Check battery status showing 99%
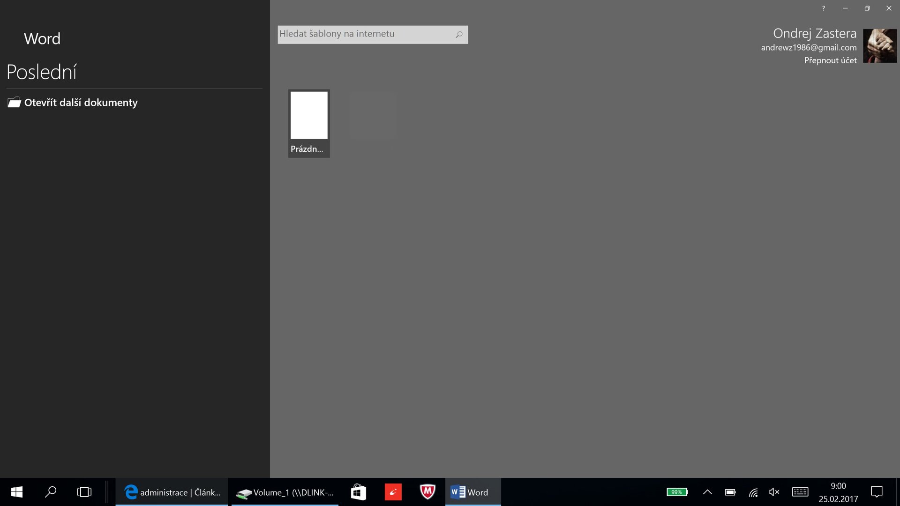The image size is (900, 506). pos(677,492)
